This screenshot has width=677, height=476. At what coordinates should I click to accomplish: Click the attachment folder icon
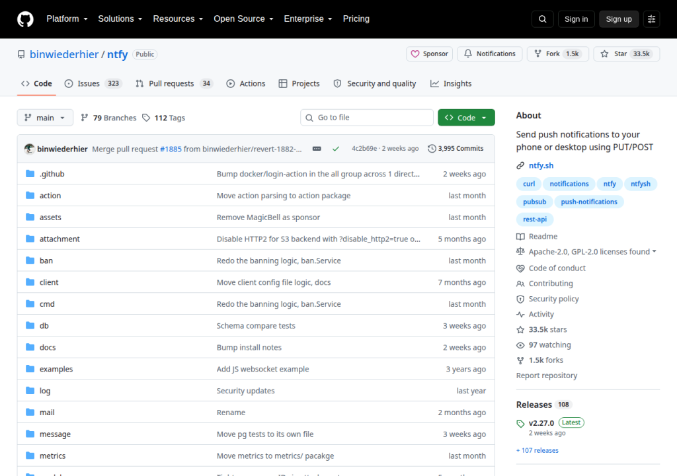tap(30, 239)
